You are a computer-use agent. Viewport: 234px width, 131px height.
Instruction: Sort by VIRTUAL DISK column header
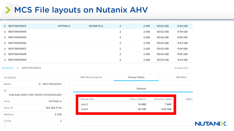coord(87,99)
